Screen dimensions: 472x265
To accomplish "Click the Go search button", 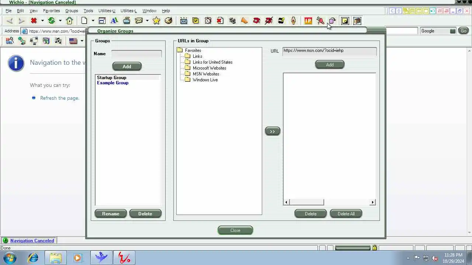I will click(x=464, y=31).
